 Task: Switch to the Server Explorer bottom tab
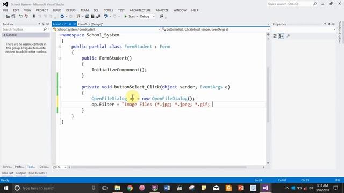point(7,167)
